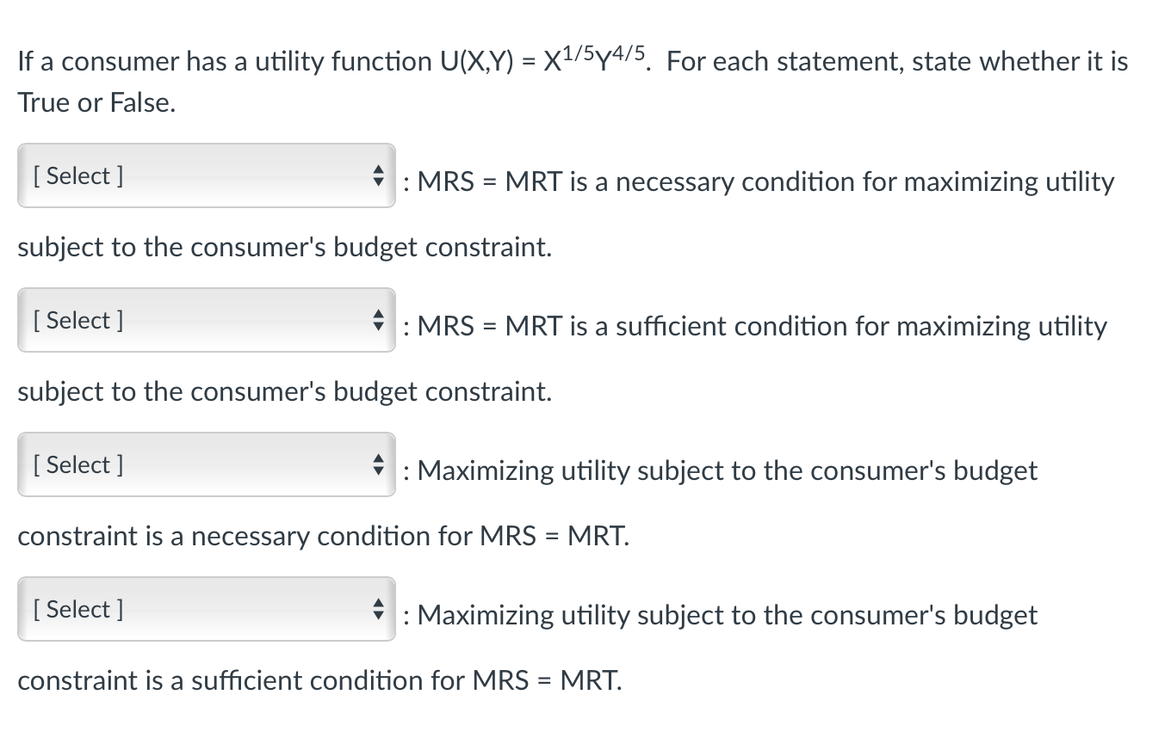Click the 'True or False.' instruction text
1171x750 pixels.
(x=96, y=103)
